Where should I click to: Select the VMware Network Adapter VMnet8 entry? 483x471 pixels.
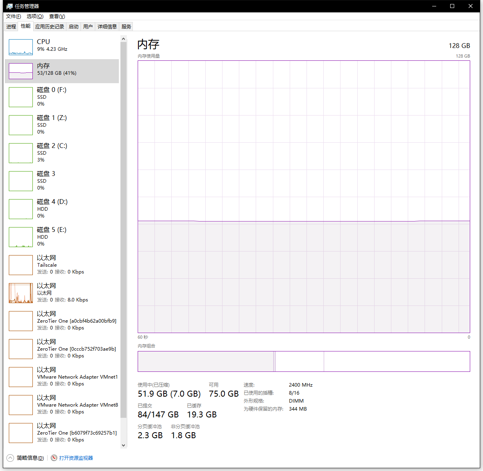(x=60, y=404)
